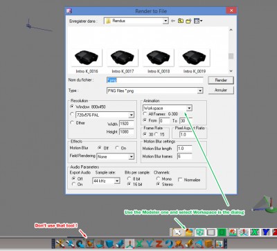Select the dark blue curved arrow next to crossed tools
This screenshot has width=277, height=251.
click(x=80, y=243)
